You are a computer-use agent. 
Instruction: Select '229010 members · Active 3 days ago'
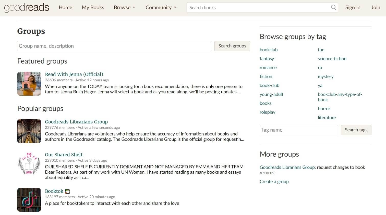point(76,160)
